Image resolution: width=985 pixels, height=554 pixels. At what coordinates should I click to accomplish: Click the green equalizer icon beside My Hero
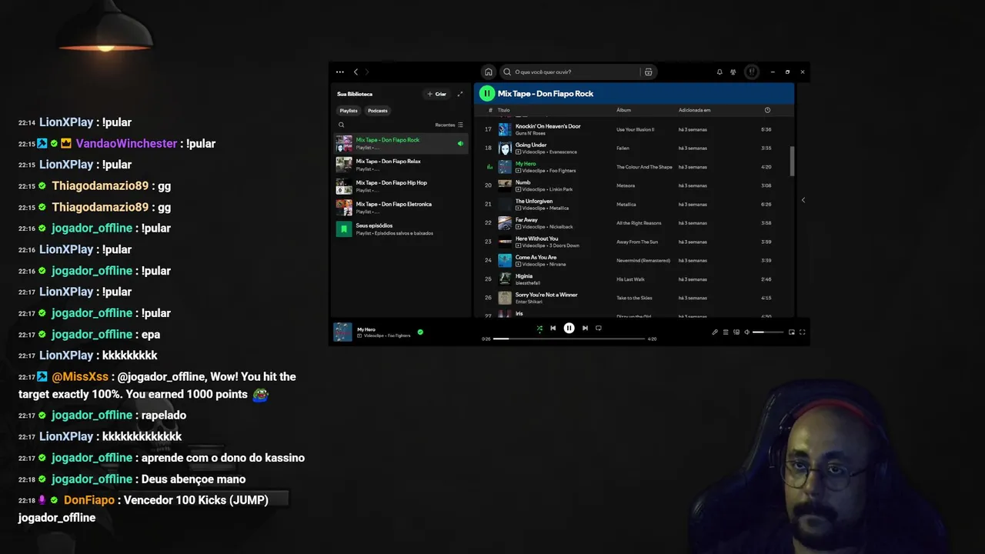point(489,167)
